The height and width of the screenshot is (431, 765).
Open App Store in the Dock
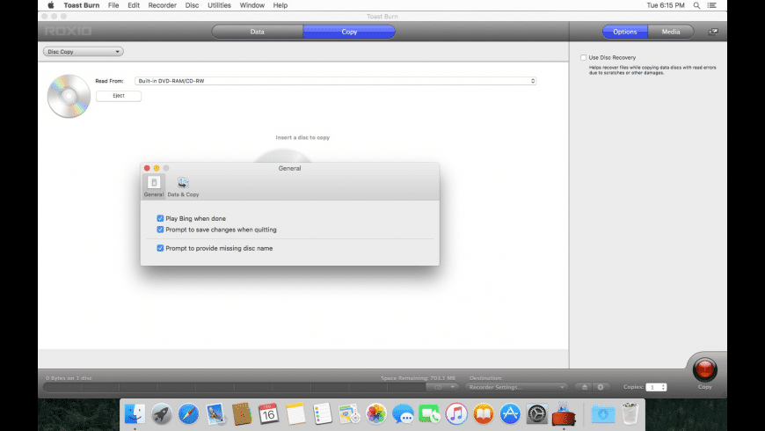tap(510, 414)
